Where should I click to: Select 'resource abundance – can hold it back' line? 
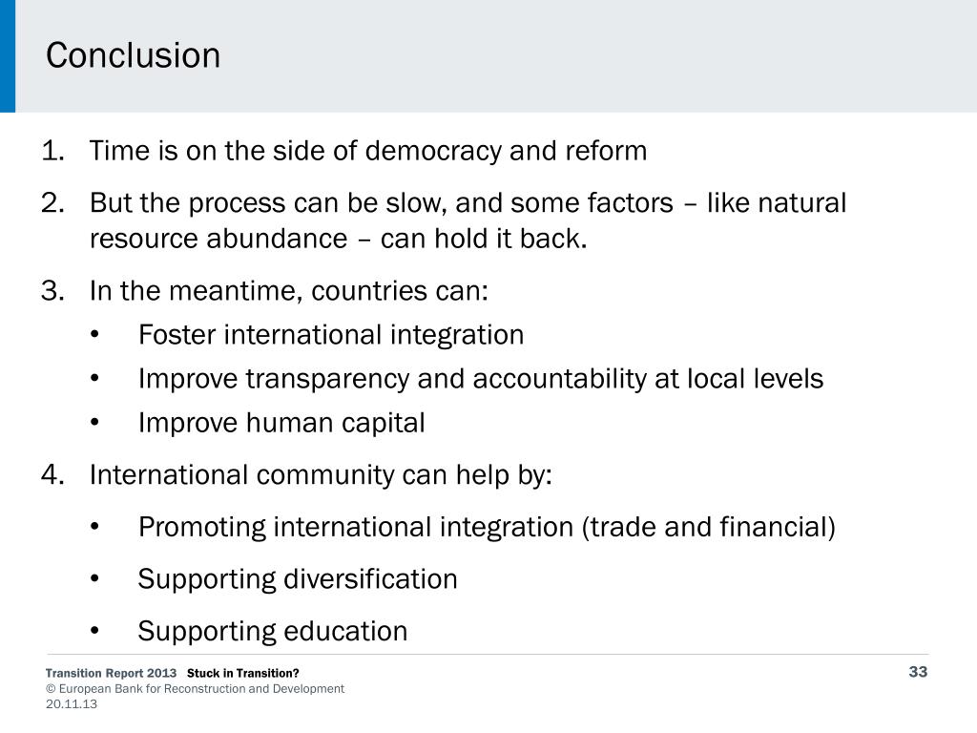[339, 239]
